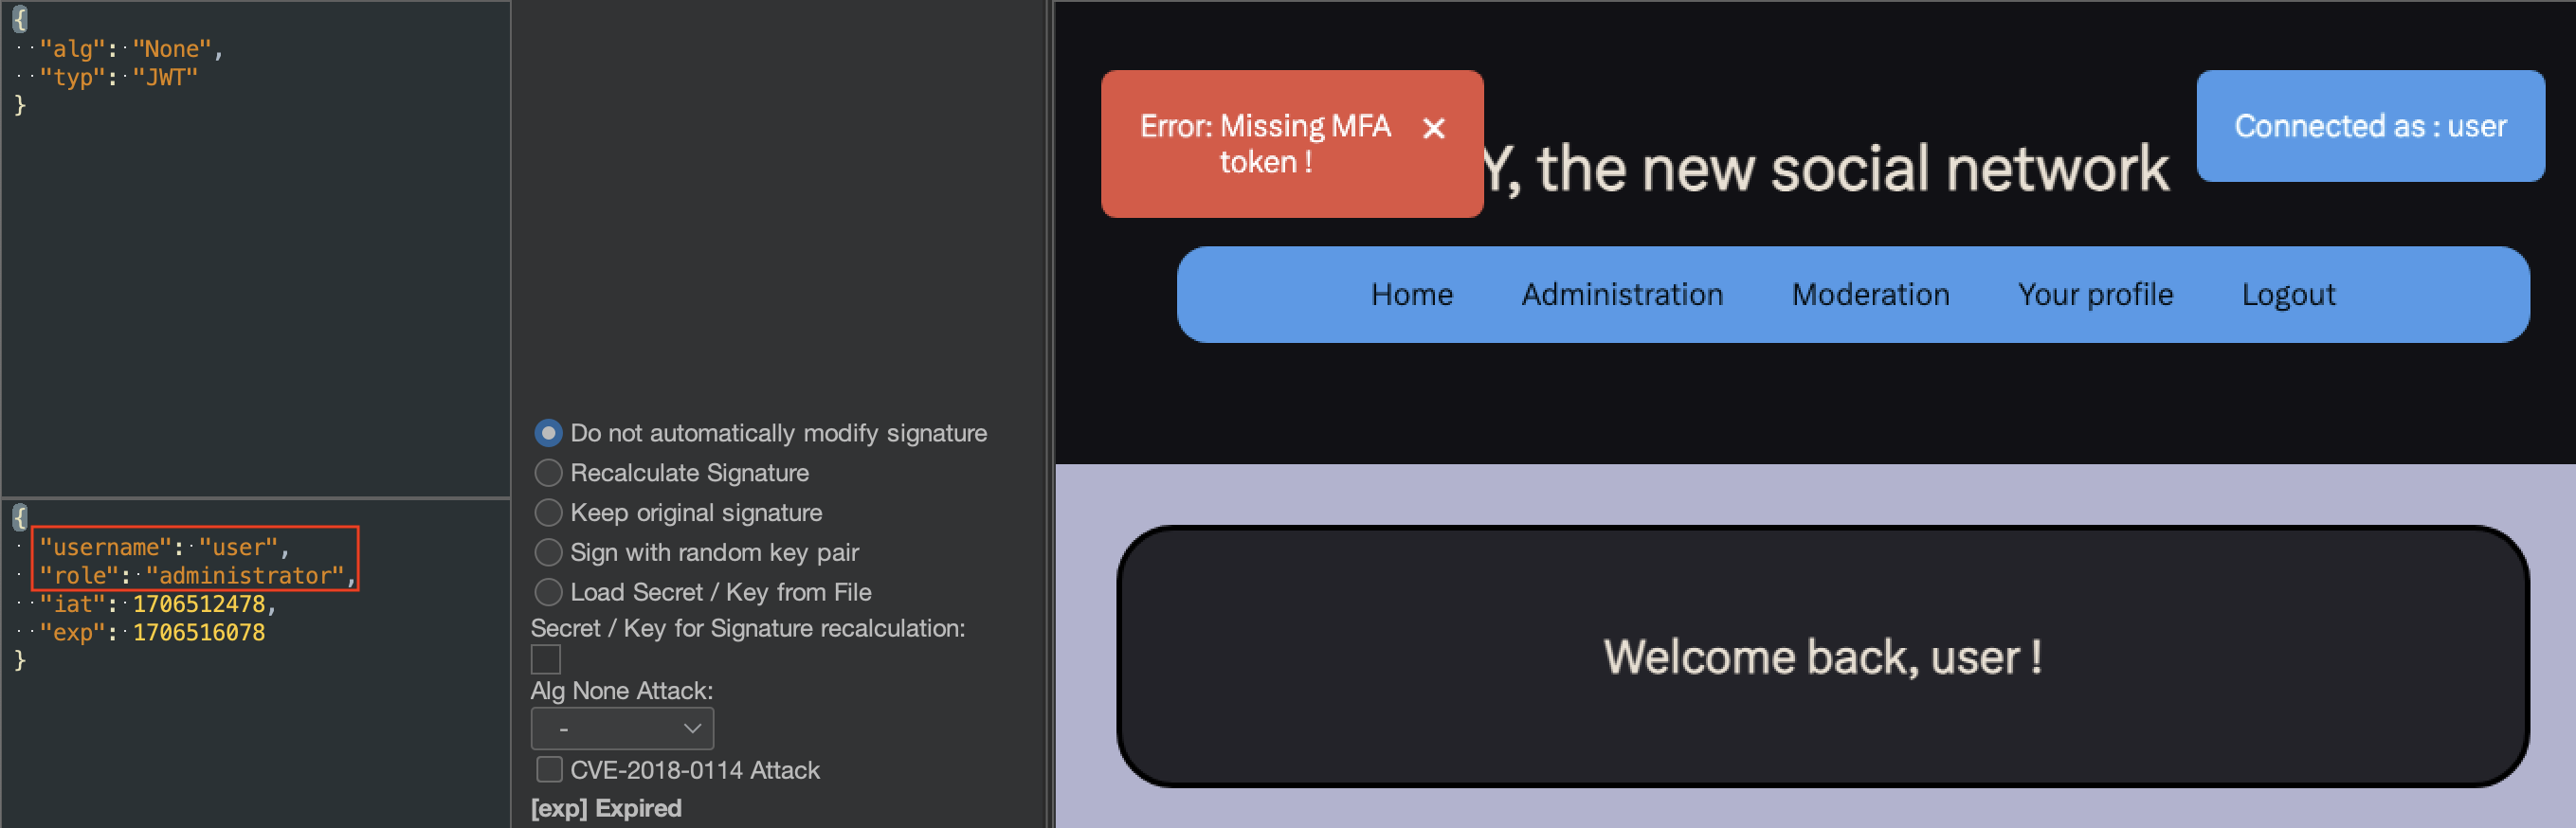View Your profile page

[2094, 295]
